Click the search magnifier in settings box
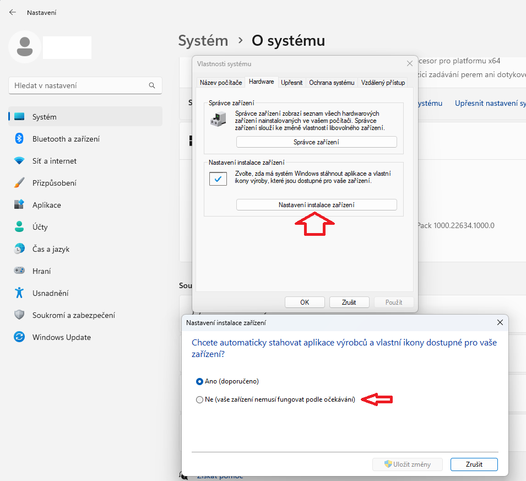Image resolution: width=526 pixels, height=481 pixels. (152, 86)
